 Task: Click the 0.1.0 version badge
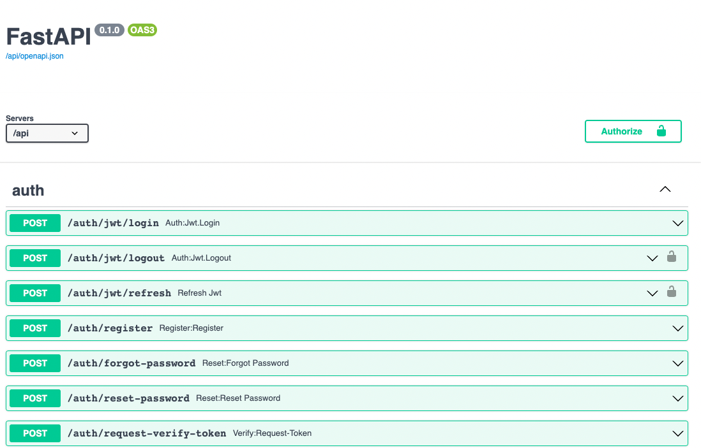pos(108,29)
